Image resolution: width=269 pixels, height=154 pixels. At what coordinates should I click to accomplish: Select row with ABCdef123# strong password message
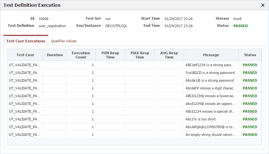coord(134,65)
